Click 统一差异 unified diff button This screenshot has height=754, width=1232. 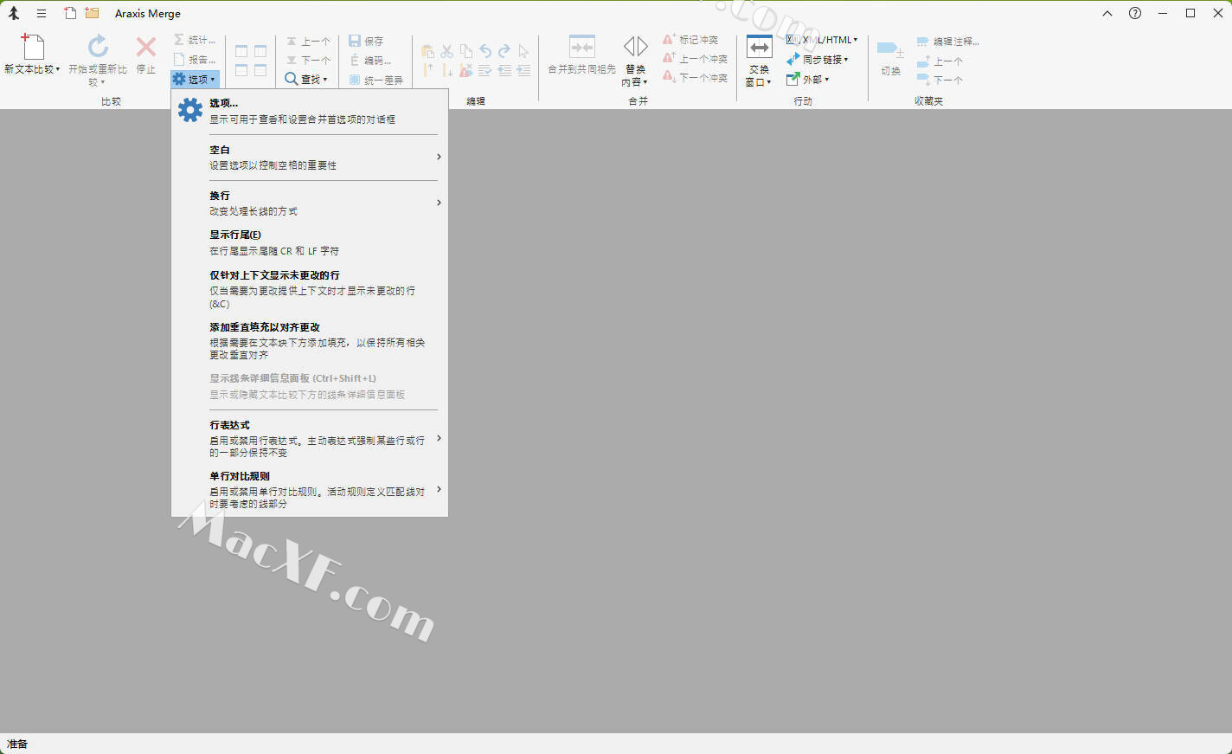coord(376,80)
